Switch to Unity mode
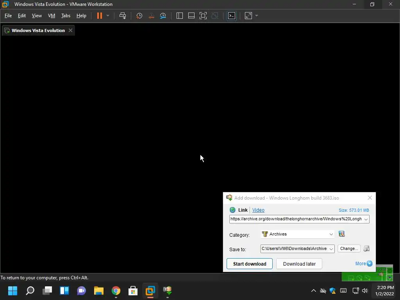The width and height of the screenshot is (400, 300). coord(215,16)
